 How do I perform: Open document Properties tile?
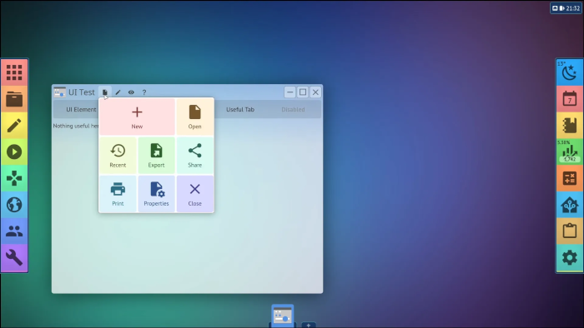click(156, 194)
